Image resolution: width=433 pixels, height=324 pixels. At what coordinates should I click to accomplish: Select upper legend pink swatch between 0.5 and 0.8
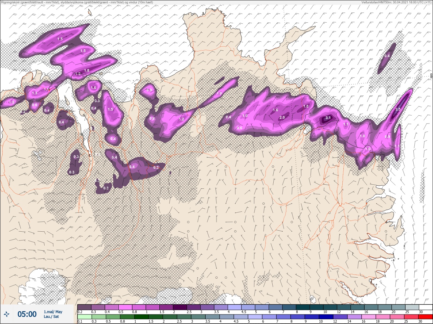pos(126,307)
